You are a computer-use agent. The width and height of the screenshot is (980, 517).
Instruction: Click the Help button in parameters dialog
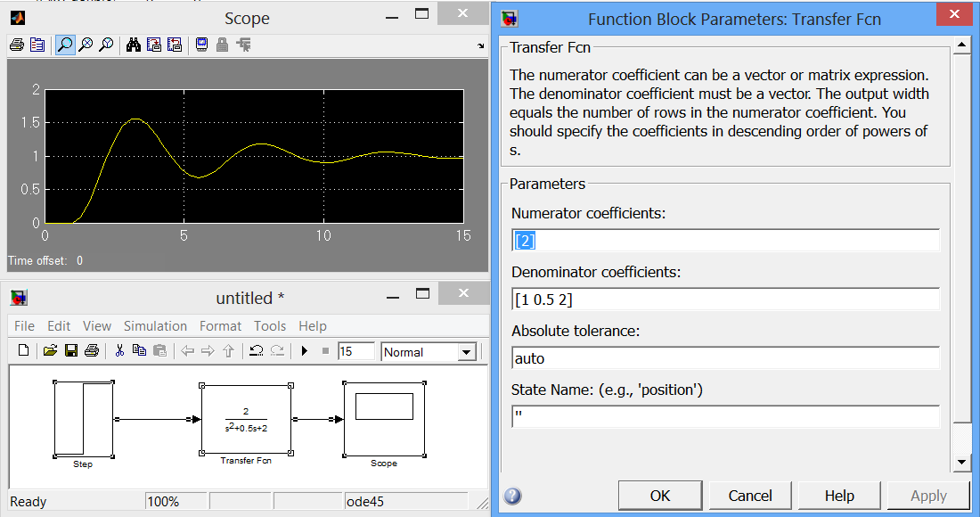point(839,496)
